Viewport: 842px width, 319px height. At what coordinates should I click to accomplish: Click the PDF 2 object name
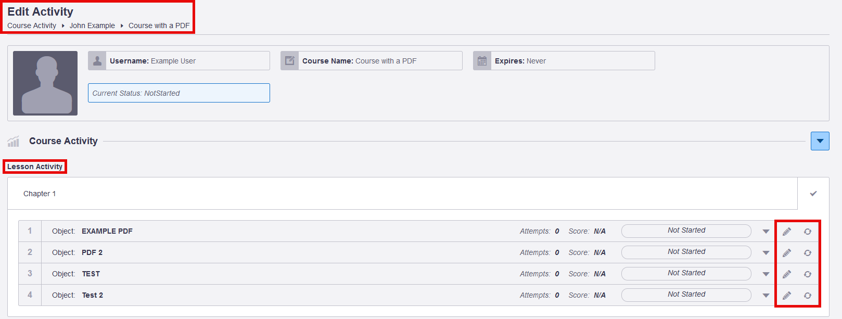92,252
